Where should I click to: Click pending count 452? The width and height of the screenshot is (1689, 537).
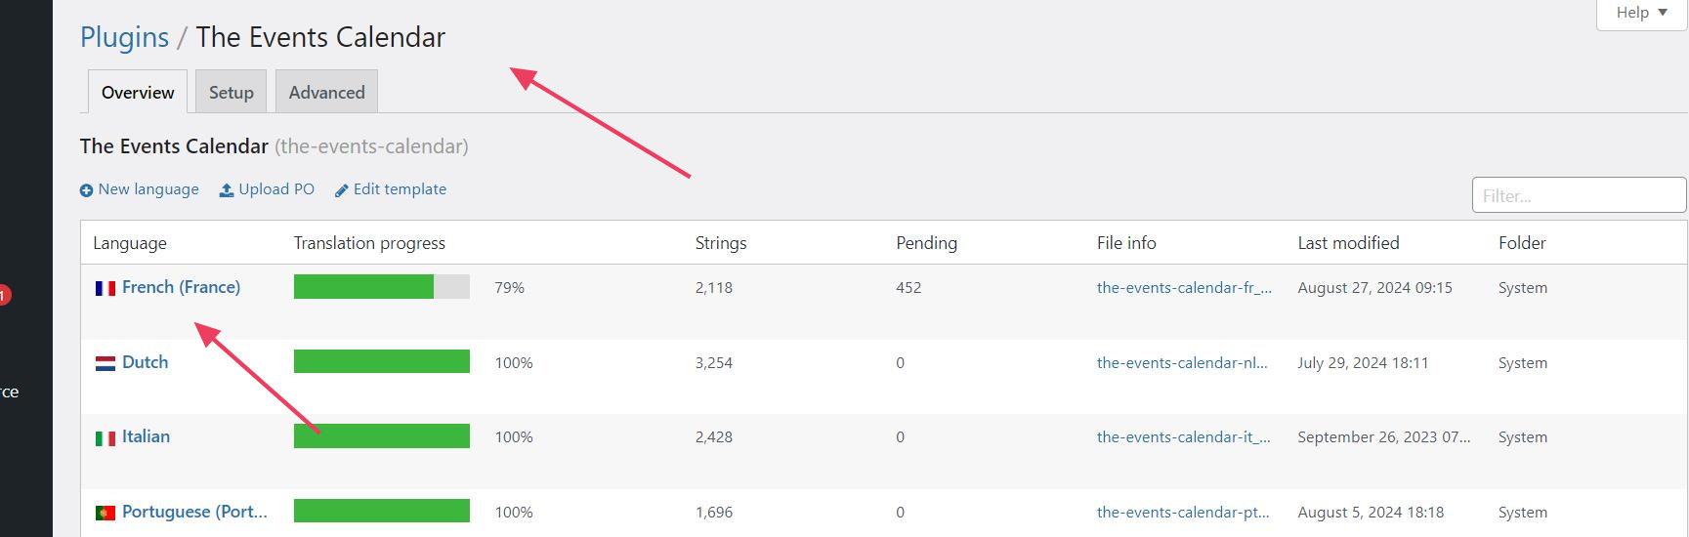point(908,288)
